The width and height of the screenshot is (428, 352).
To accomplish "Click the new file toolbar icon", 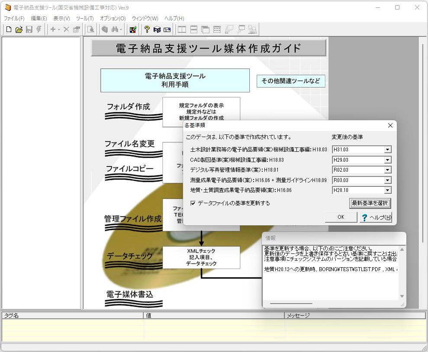I will click(x=9, y=29).
